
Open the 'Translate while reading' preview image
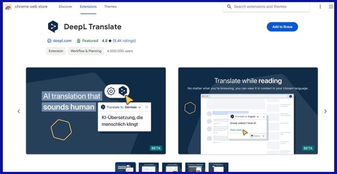tap(248, 111)
